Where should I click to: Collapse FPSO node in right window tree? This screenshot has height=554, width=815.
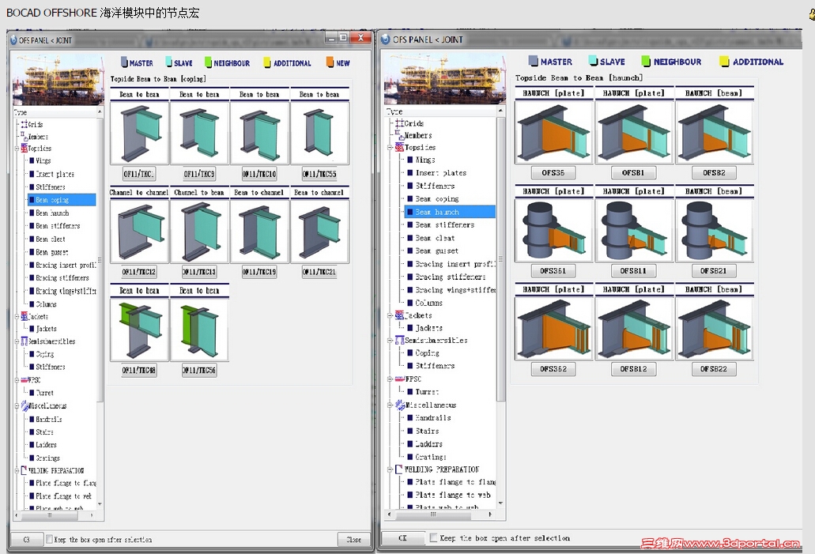(390, 379)
